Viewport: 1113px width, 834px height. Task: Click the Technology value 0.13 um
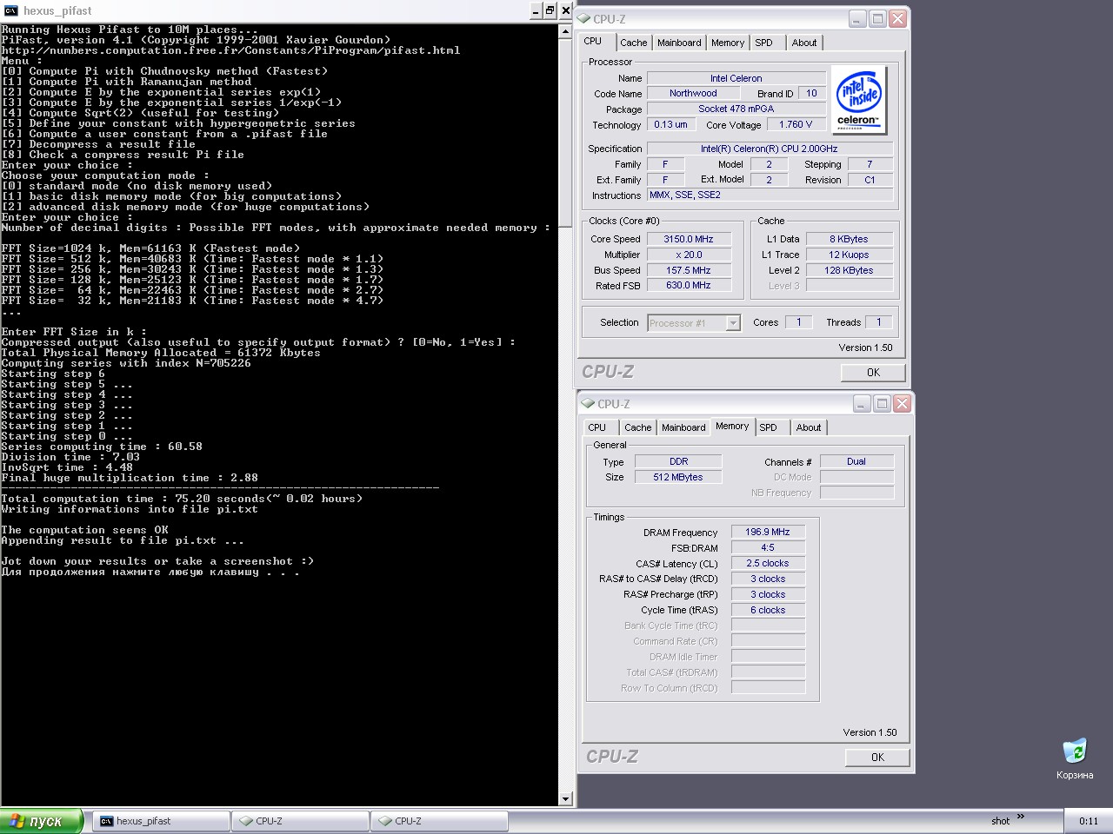click(670, 124)
